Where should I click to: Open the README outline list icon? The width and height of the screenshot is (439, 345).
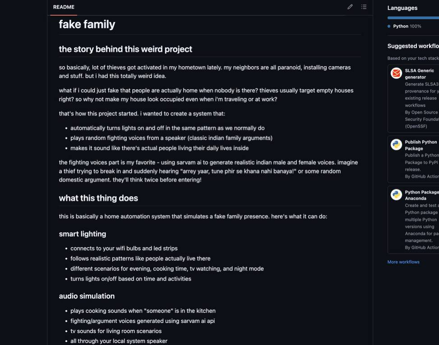coord(364,7)
